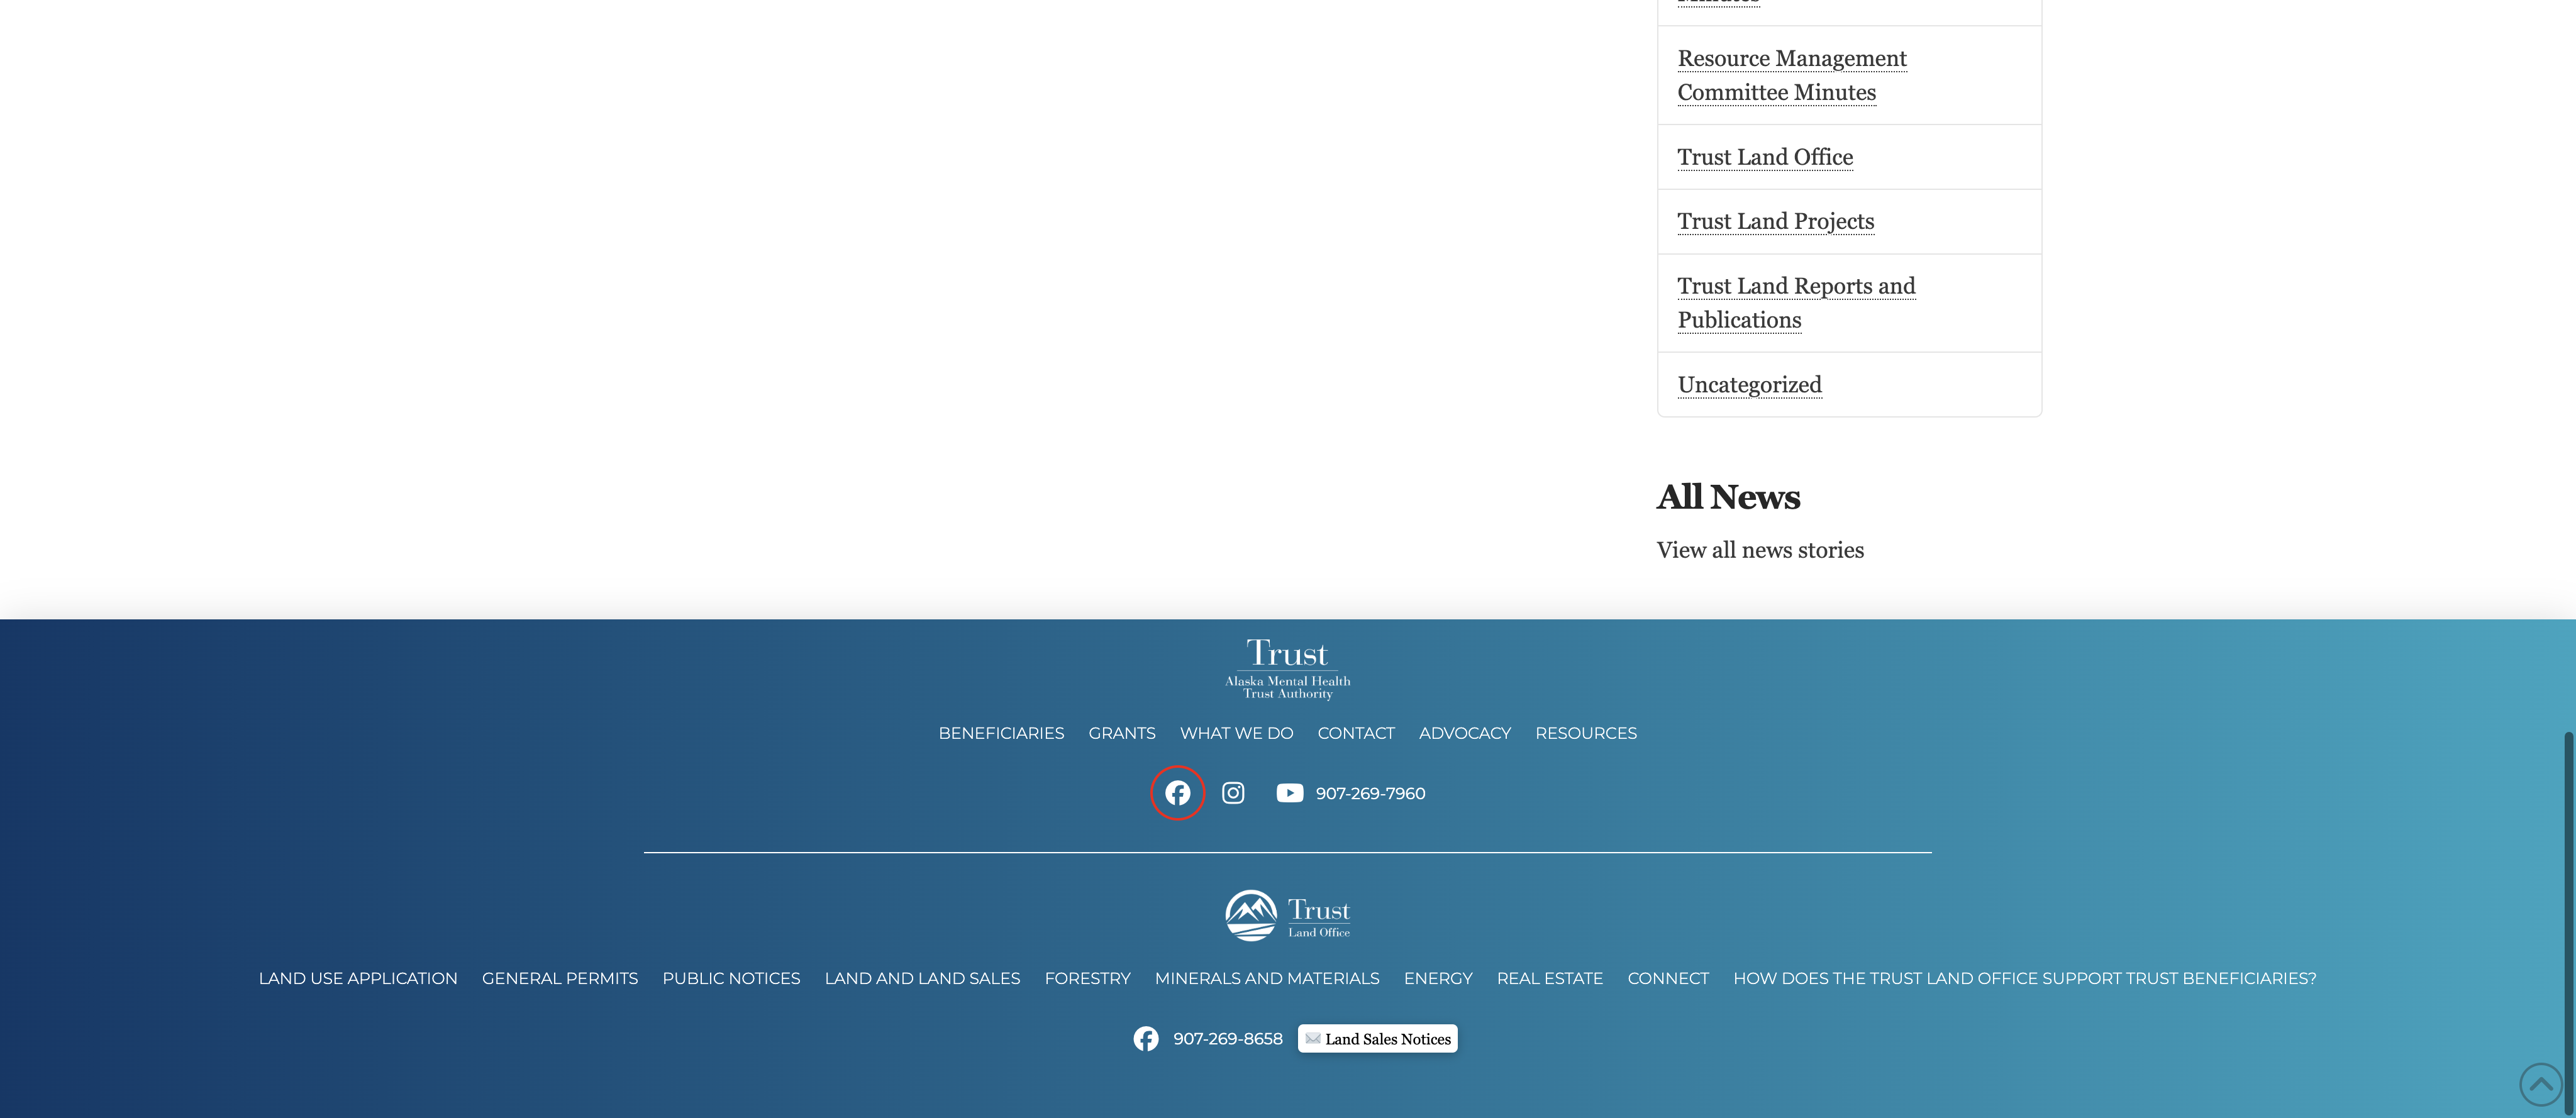Open Resource Management Committee Minutes category

click(x=1791, y=75)
